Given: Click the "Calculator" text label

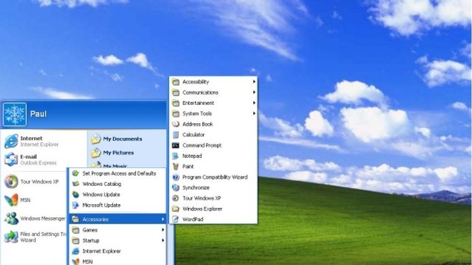Looking at the screenshot, I should click(x=194, y=135).
